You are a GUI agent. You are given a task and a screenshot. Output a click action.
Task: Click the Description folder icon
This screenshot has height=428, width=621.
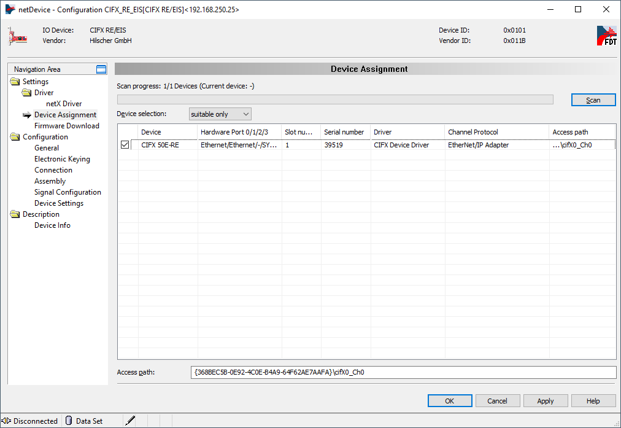coord(15,214)
